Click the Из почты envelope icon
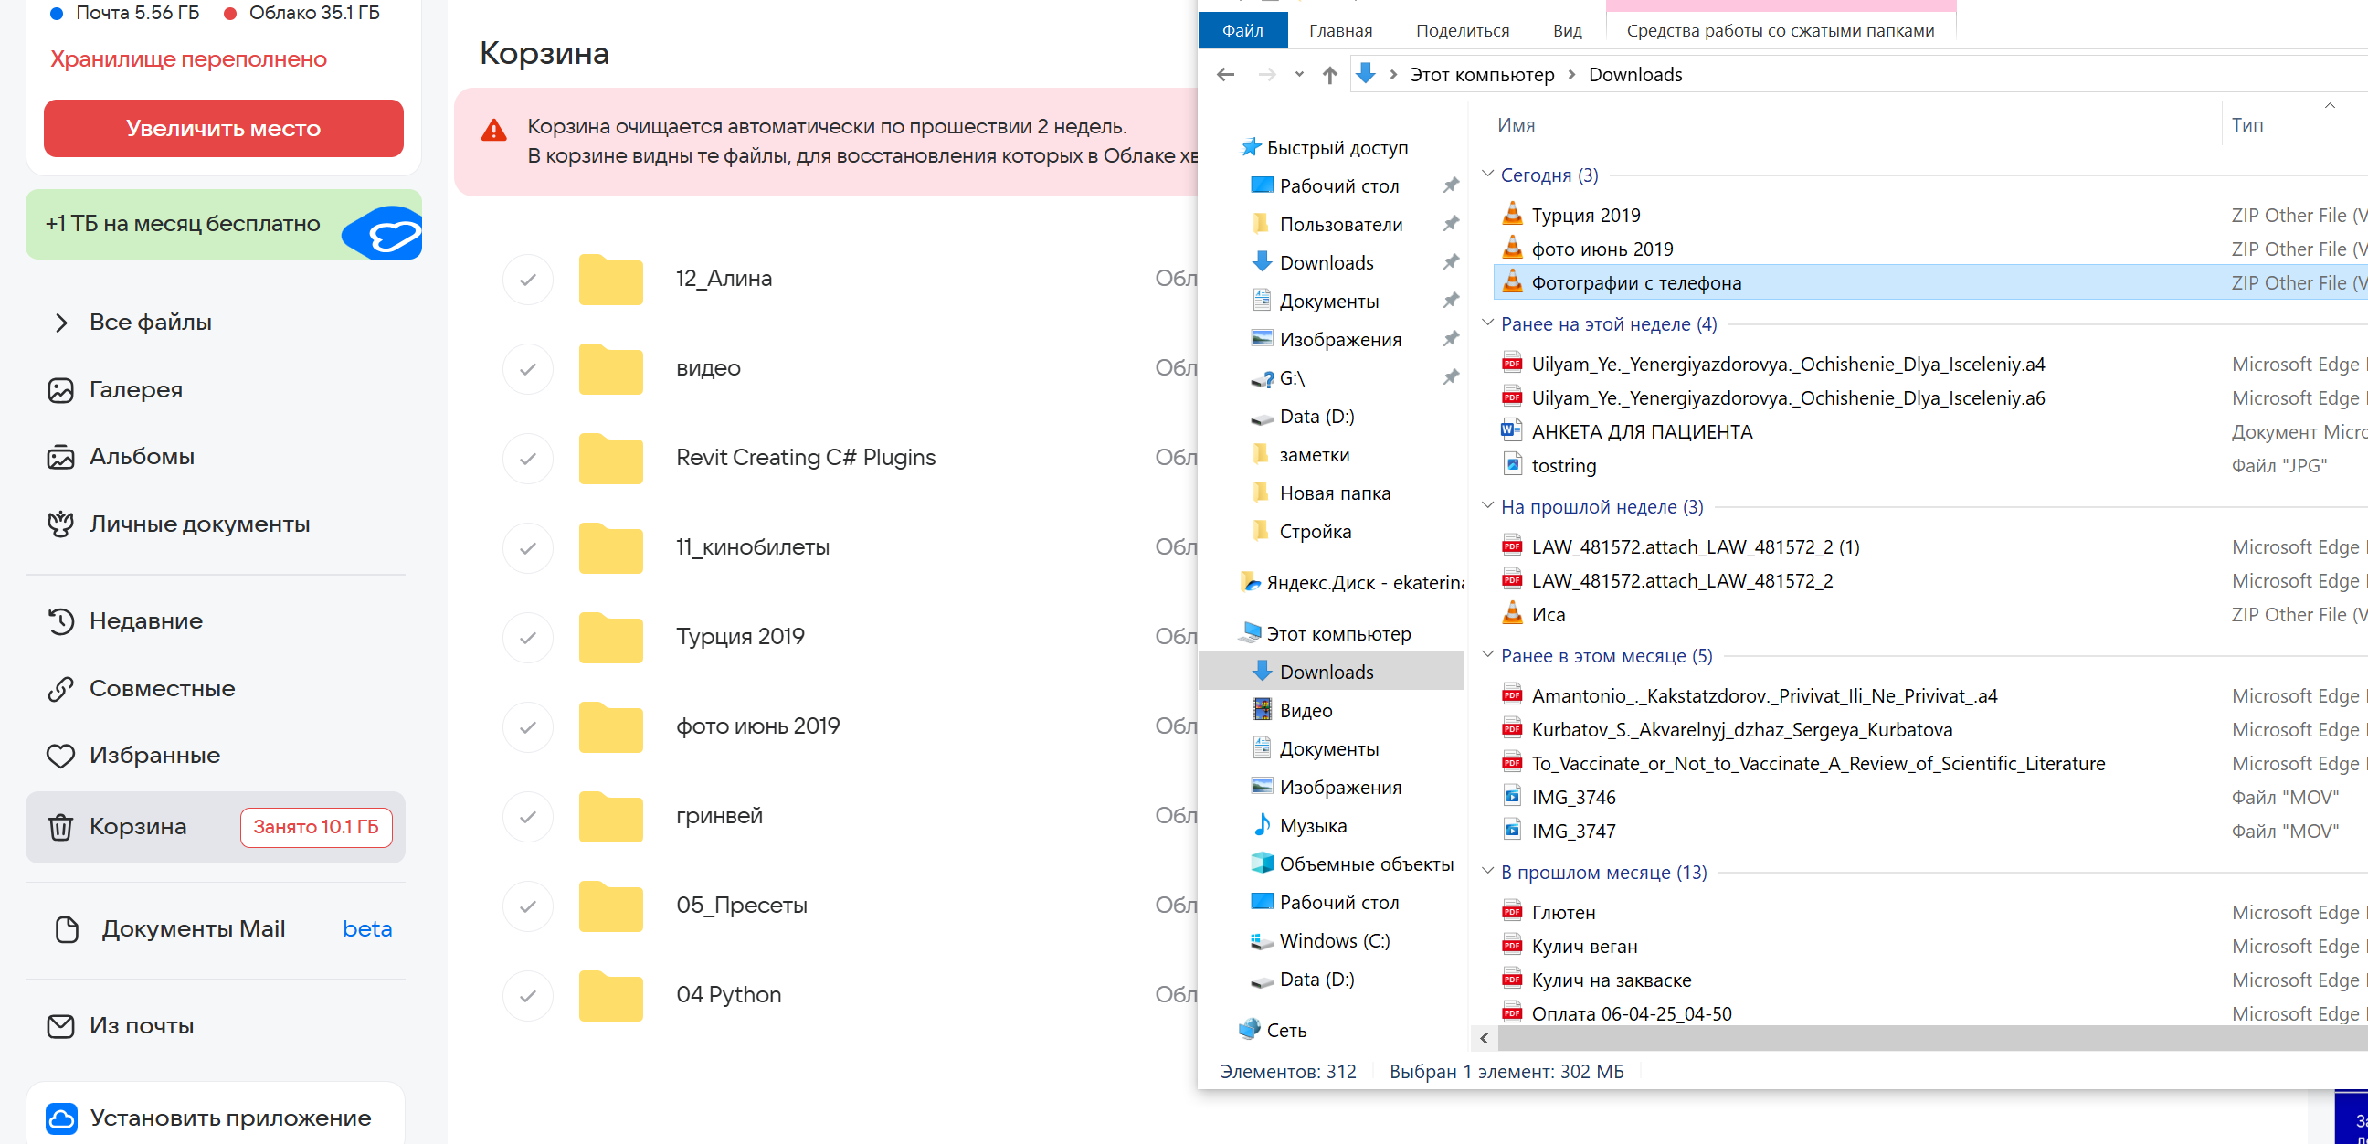Screen dimensions: 2368x1144 [x=60, y=1026]
